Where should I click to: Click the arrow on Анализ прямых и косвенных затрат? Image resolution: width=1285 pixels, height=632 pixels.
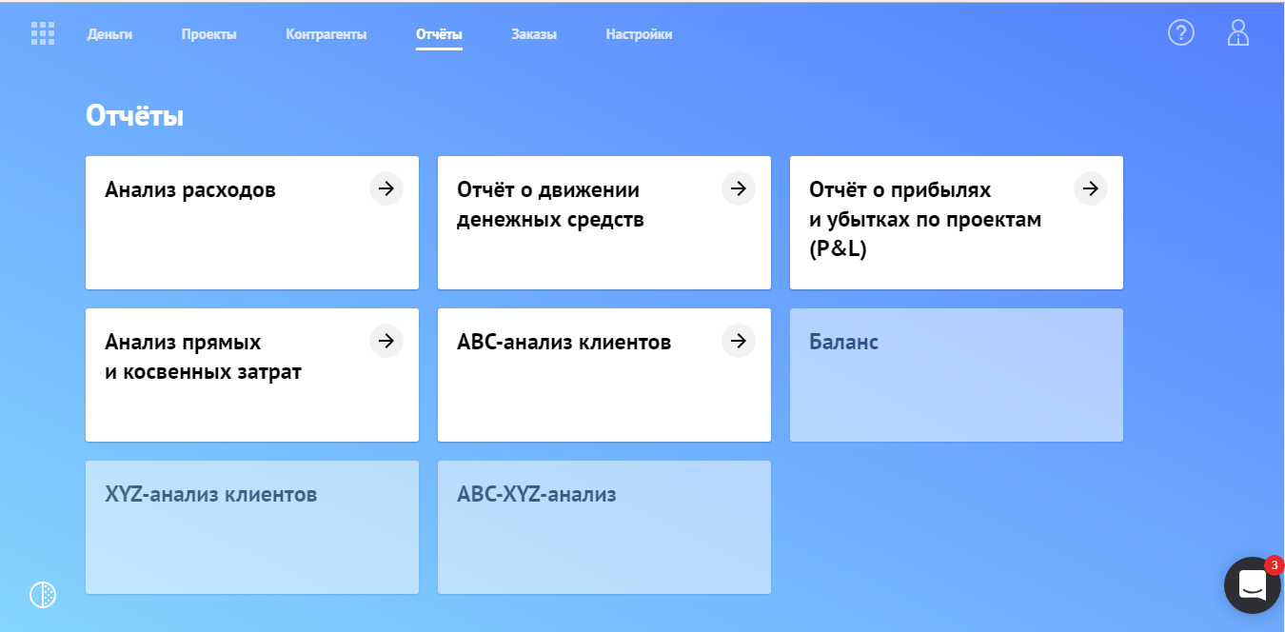pyautogui.click(x=385, y=341)
